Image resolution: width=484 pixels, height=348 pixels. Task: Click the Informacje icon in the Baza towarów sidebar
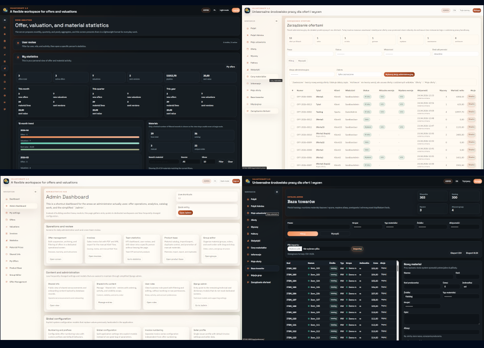pyautogui.click(x=248, y=254)
